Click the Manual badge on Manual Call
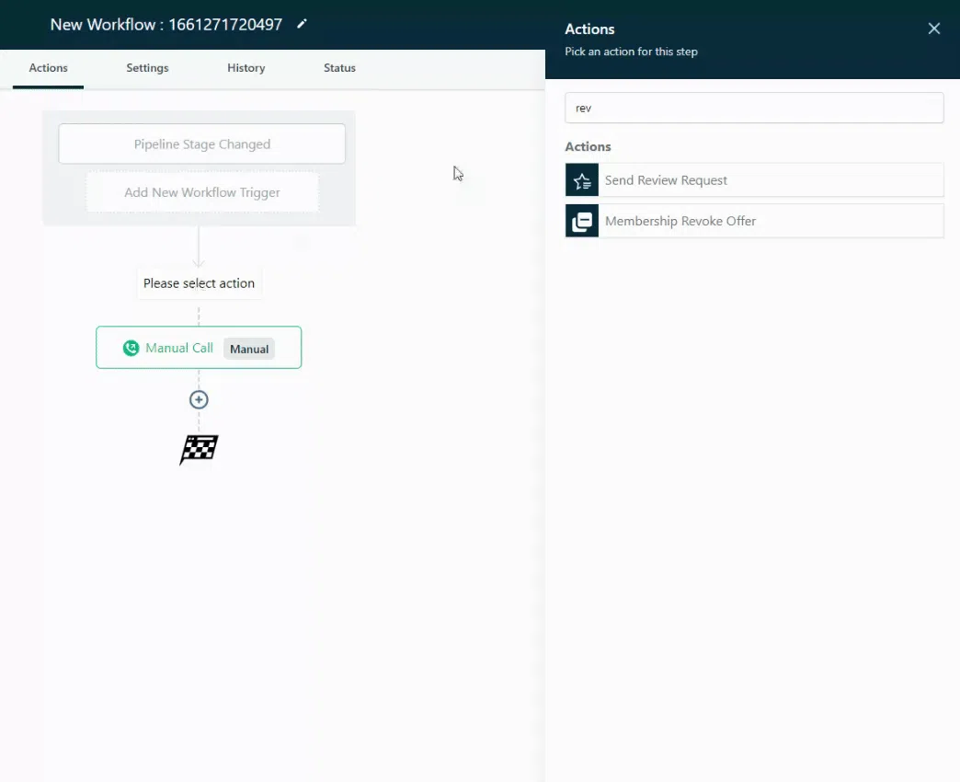The width and height of the screenshot is (960, 782). [249, 349]
